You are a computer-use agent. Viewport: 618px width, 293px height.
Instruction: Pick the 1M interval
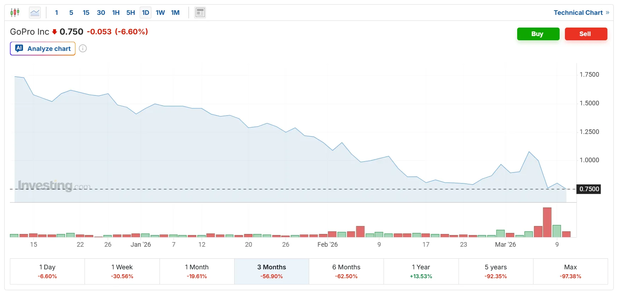[x=175, y=13]
